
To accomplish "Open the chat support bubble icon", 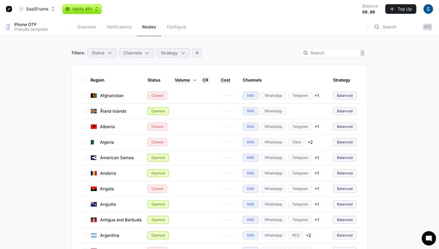I will (x=429, y=238).
